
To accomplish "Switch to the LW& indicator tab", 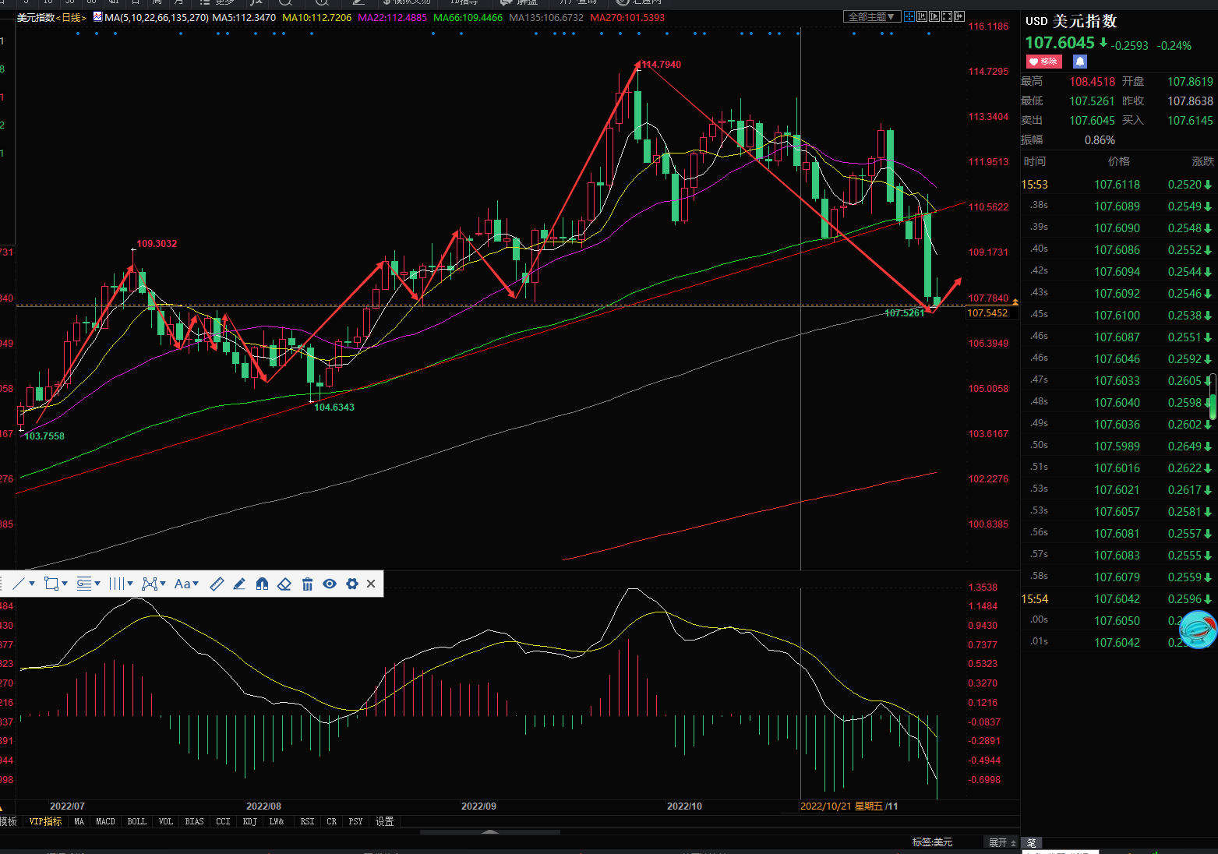I will [277, 821].
